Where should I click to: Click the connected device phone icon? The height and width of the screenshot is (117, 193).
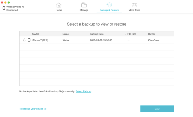pos(4,8)
